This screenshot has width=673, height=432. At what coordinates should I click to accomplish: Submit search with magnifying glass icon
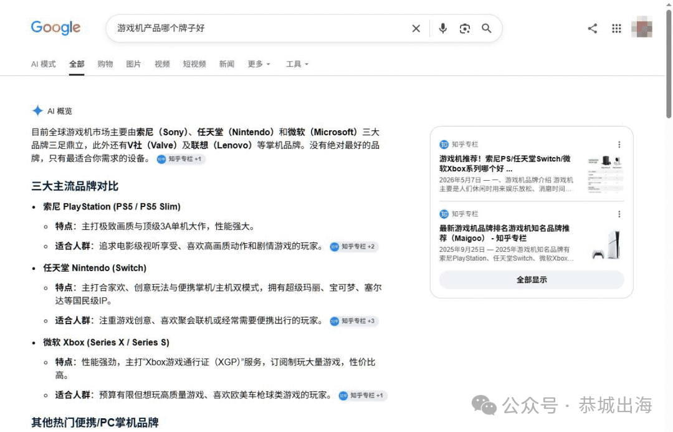click(486, 28)
